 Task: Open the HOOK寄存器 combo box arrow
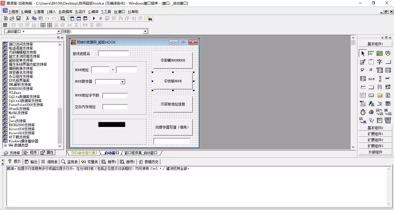(123, 82)
